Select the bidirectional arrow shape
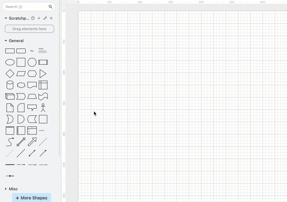 [21, 142]
